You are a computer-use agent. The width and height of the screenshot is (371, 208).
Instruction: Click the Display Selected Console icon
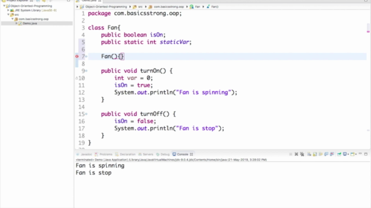coord(345,154)
